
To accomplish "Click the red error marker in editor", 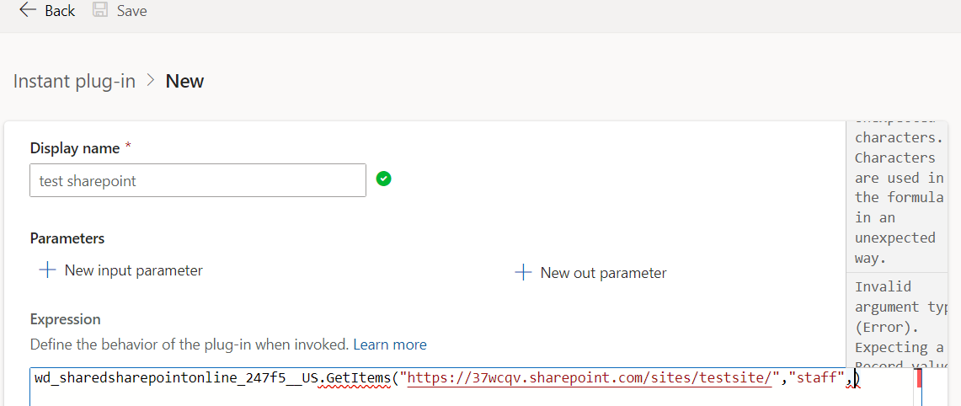I will pyautogui.click(x=918, y=377).
